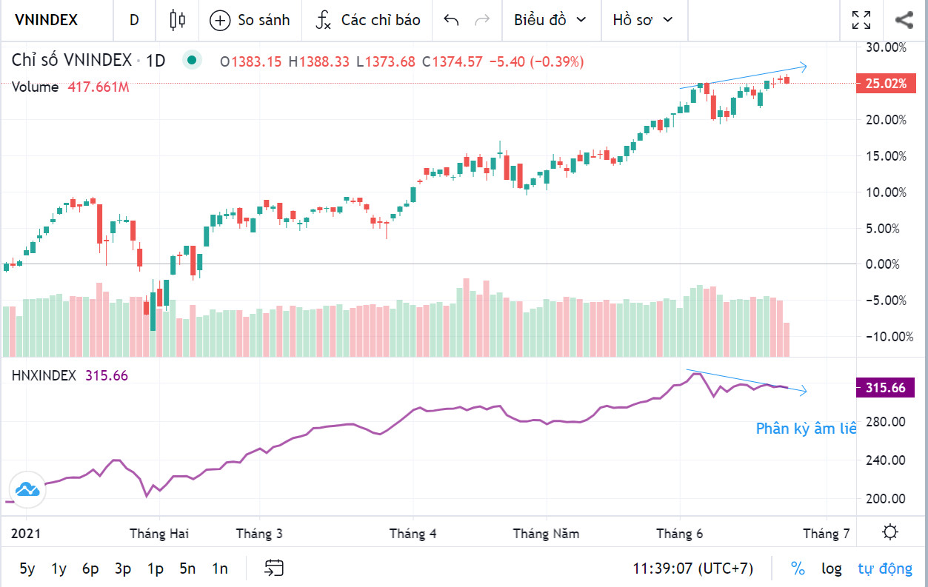Open the go-to-date calendar icon
The width and height of the screenshot is (928, 587).
click(x=274, y=568)
